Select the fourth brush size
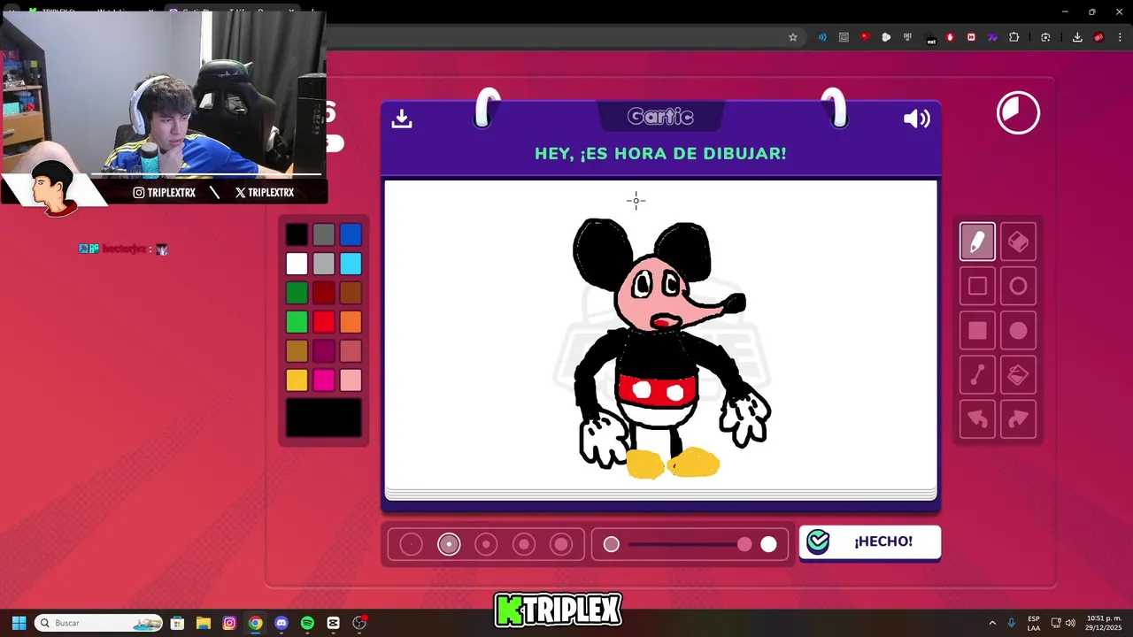 (524, 544)
